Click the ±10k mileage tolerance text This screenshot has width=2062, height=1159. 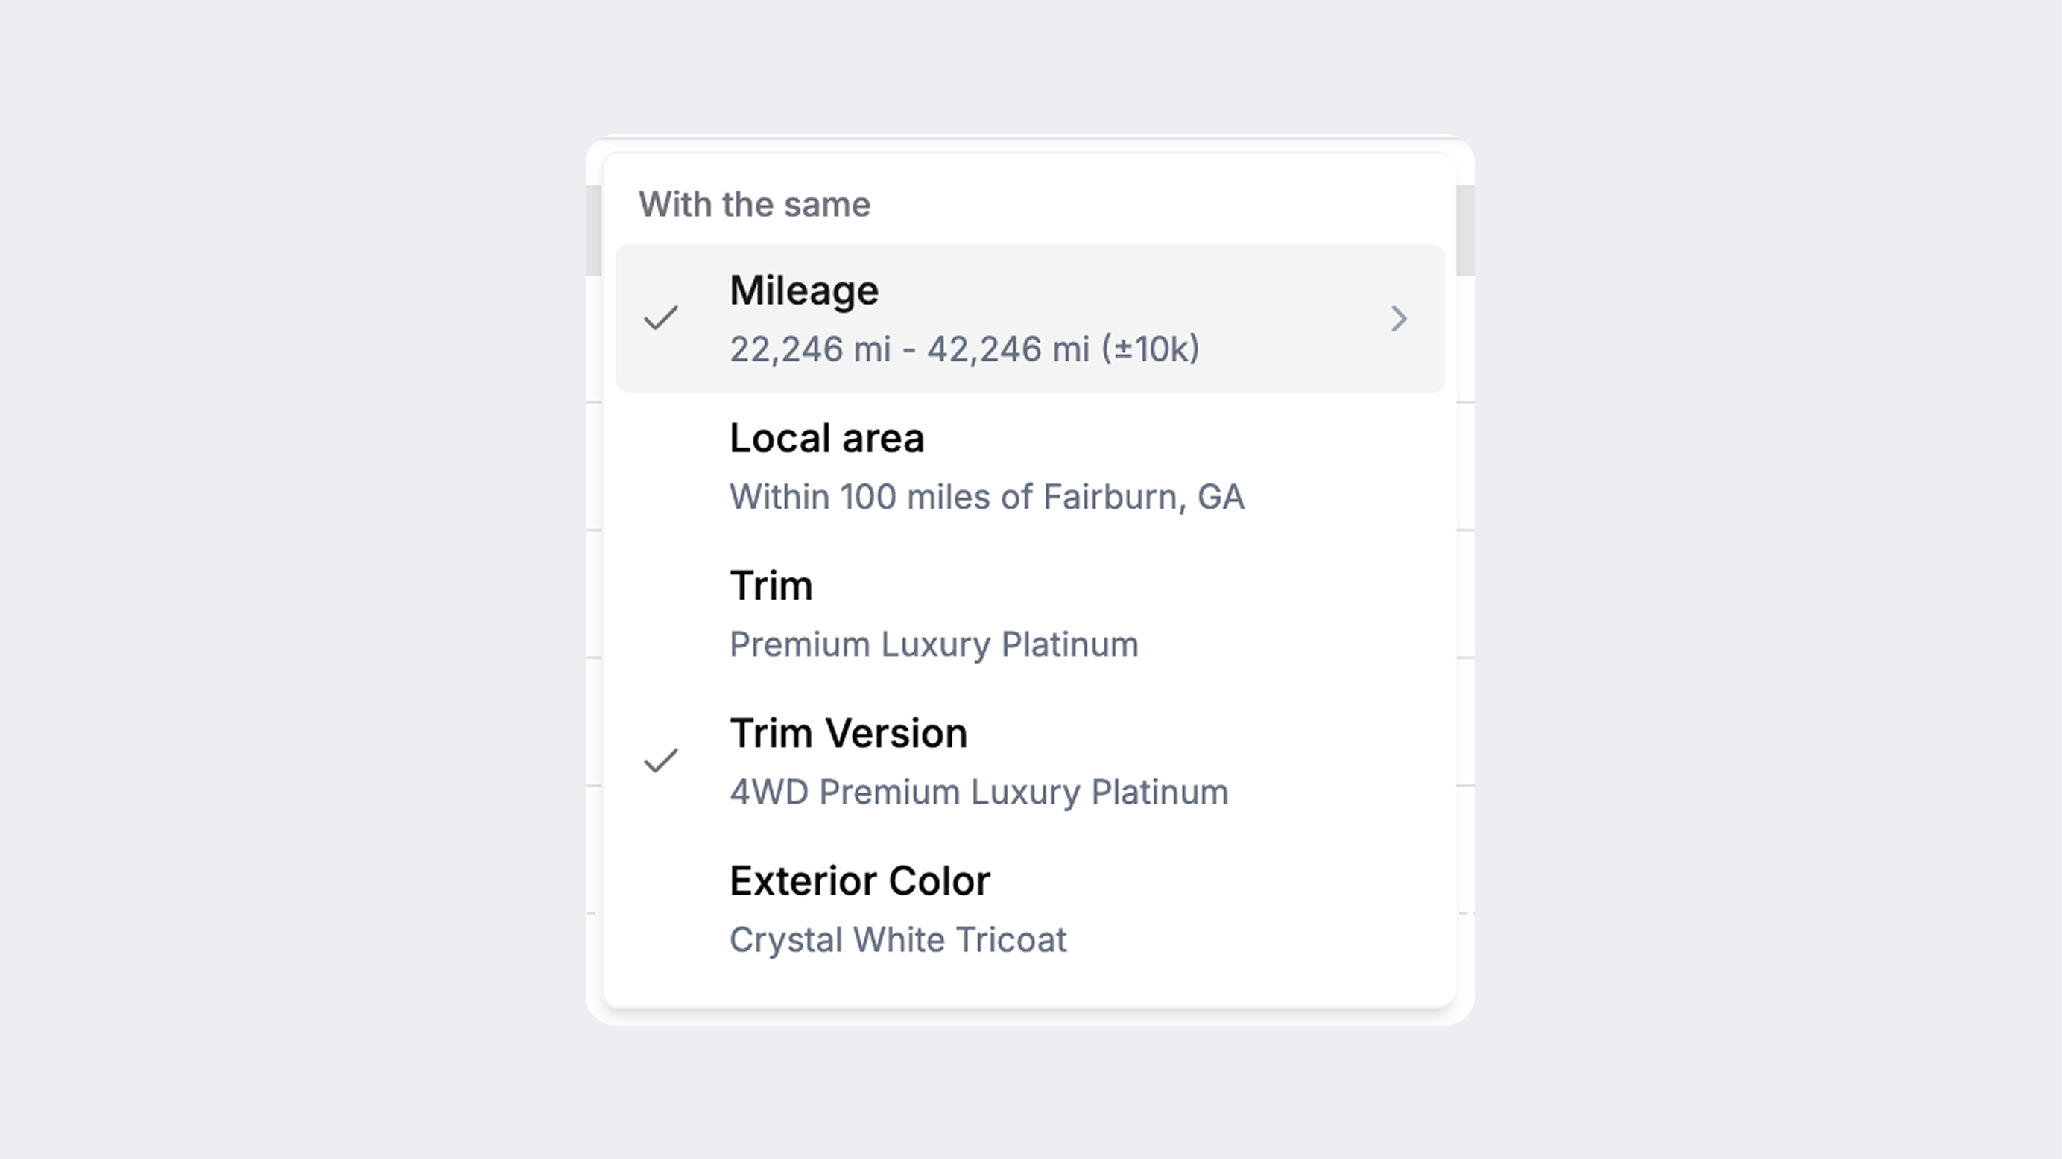pyautogui.click(x=1151, y=349)
